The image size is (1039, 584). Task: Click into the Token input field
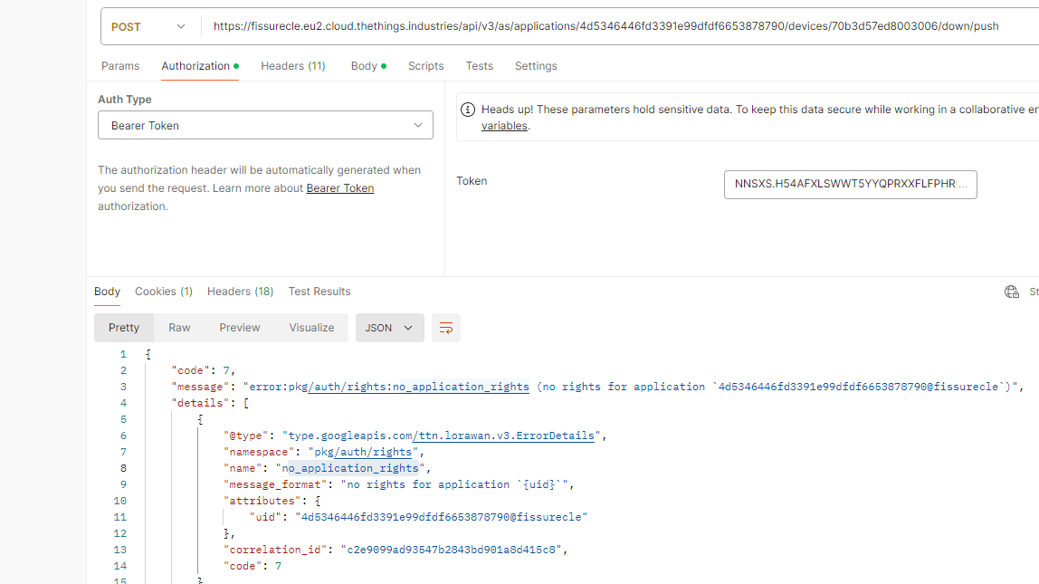(x=850, y=184)
